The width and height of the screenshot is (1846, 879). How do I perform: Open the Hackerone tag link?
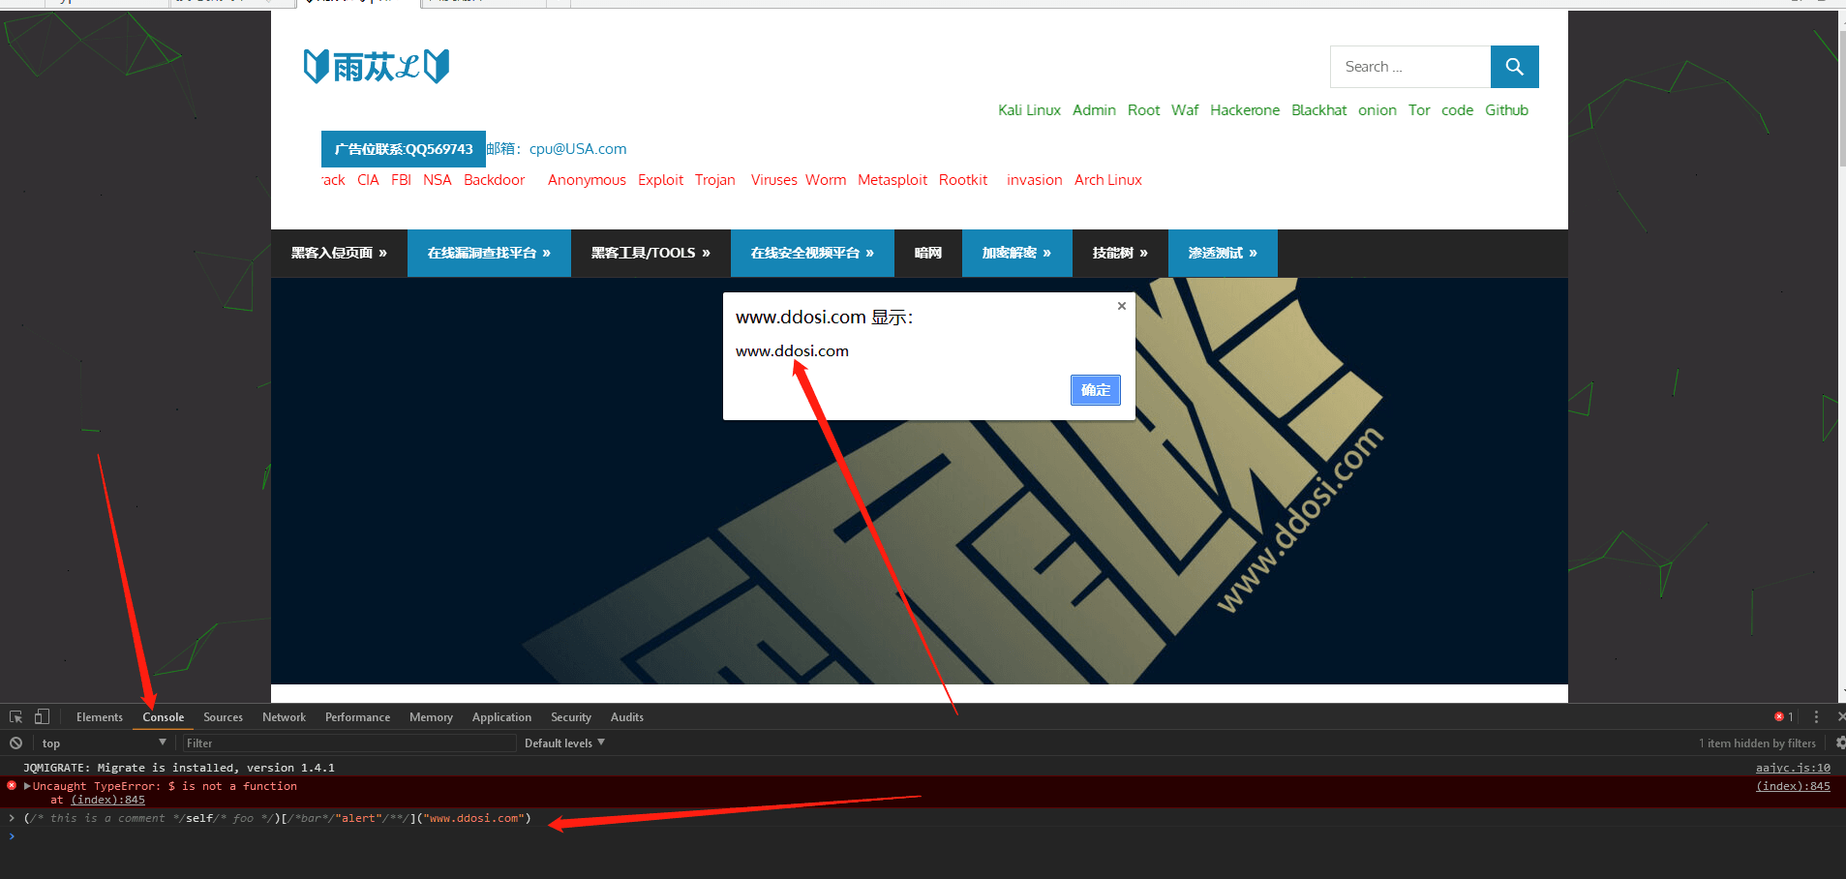[x=1245, y=110]
